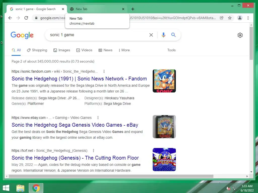Click the muted volume tray icon
This screenshot has width=258, height=193.
(228, 188)
